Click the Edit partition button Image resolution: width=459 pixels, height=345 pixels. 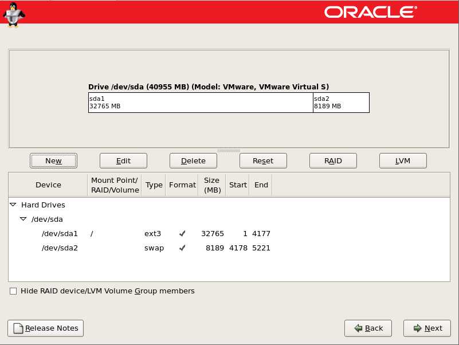point(123,161)
